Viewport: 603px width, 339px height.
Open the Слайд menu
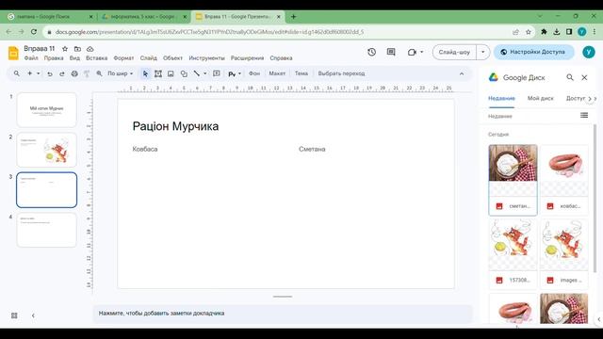pyautogui.click(x=149, y=58)
